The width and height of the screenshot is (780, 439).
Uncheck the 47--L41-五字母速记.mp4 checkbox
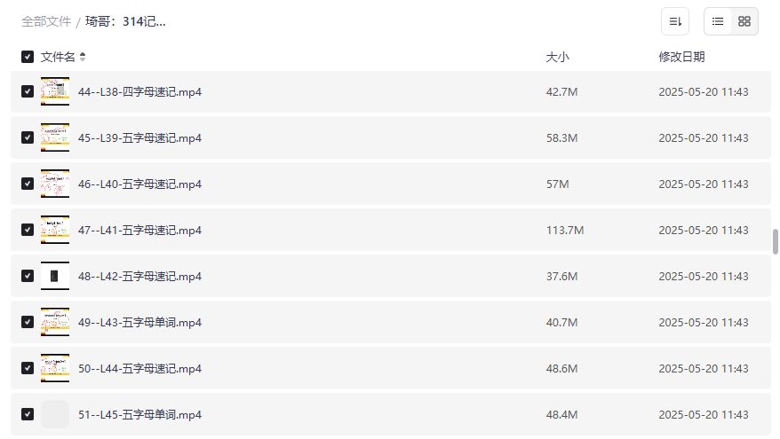(28, 230)
